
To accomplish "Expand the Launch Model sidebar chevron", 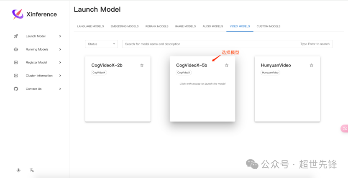I will [60, 36].
